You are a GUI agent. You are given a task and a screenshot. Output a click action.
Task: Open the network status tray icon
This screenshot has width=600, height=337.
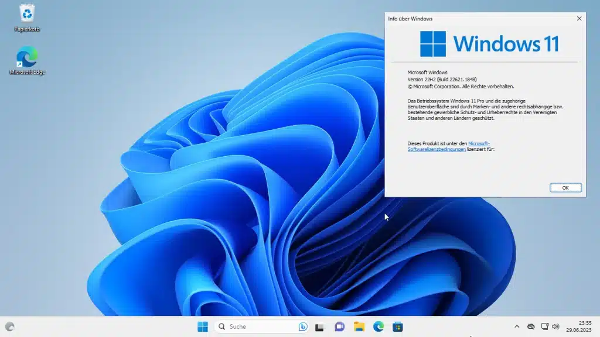pos(544,326)
